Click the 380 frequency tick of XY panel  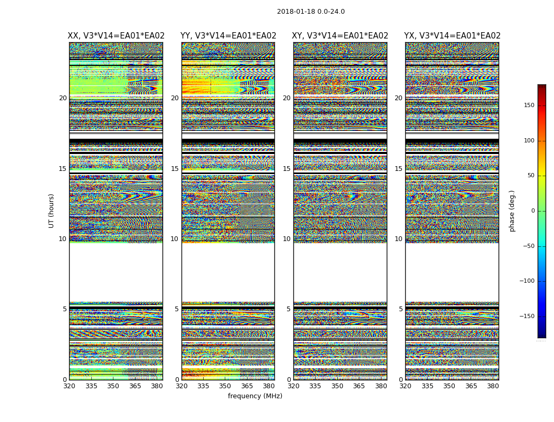pos(381,386)
